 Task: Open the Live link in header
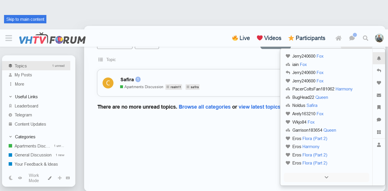pyautogui.click(x=241, y=38)
